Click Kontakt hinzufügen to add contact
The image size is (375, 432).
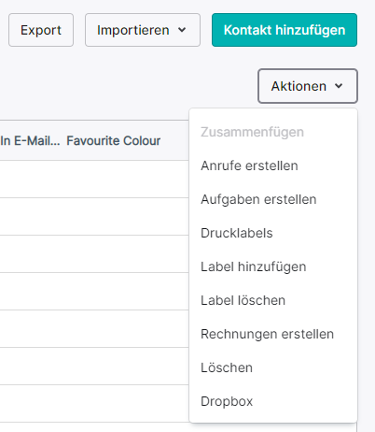(x=285, y=30)
